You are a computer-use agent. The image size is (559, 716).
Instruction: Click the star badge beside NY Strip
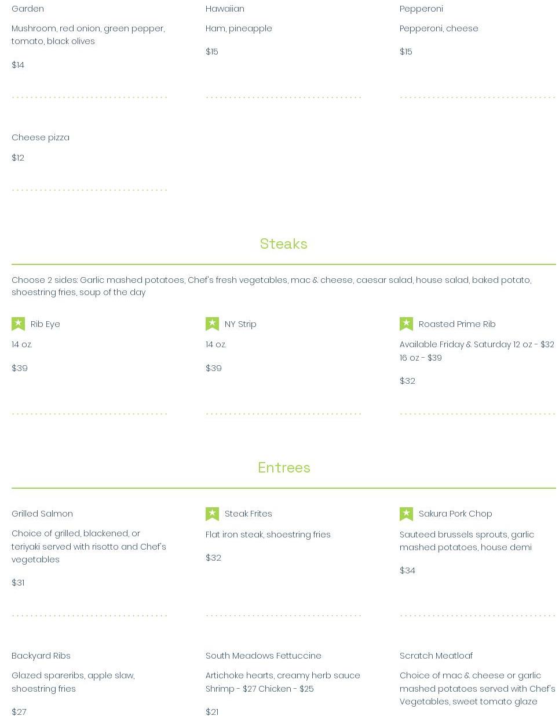coord(212,324)
